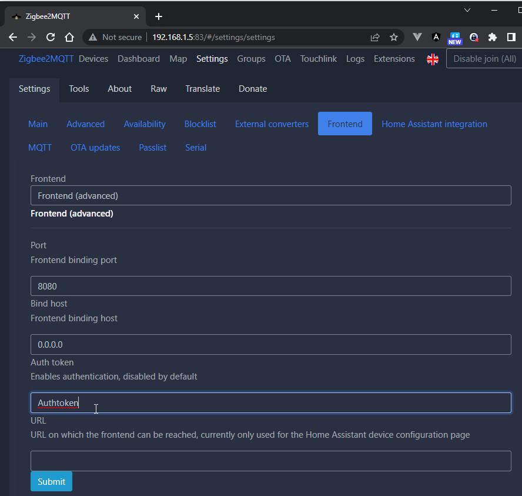The width and height of the screenshot is (522, 496).
Task: Click the browser reload page icon
Action: click(51, 37)
